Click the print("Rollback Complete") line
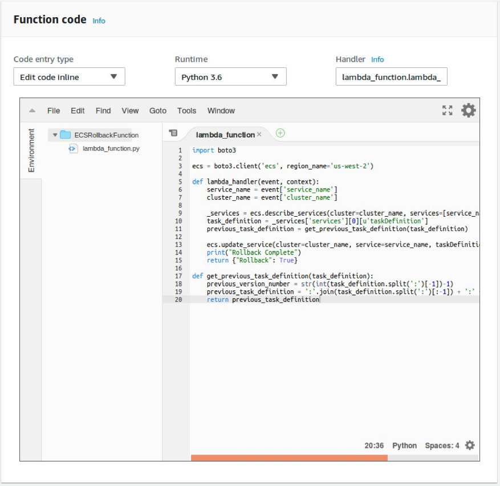The image size is (500, 486). (x=254, y=253)
